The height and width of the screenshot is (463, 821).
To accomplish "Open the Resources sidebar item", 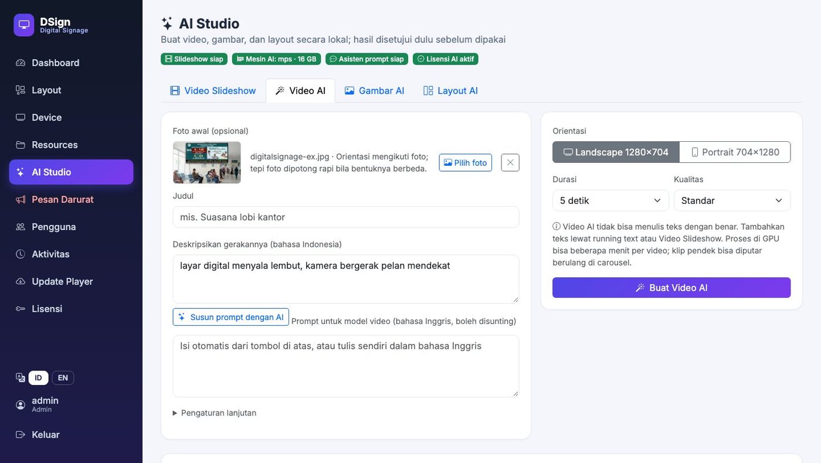I will point(71,145).
